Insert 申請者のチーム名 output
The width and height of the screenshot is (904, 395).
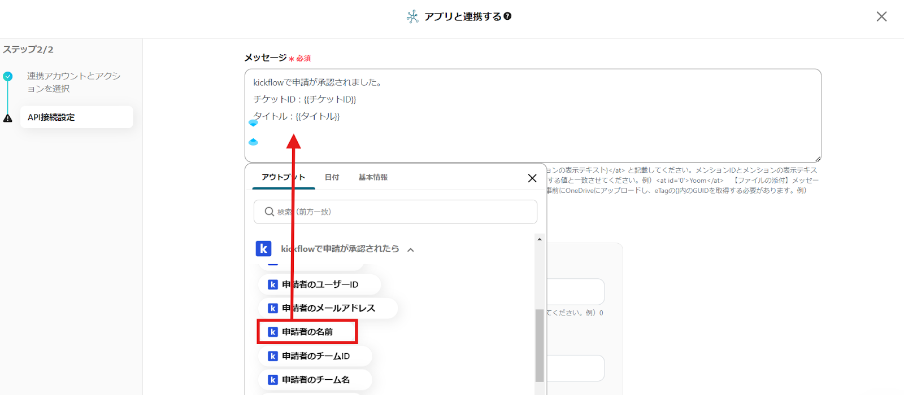pyautogui.click(x=315, y=380)
